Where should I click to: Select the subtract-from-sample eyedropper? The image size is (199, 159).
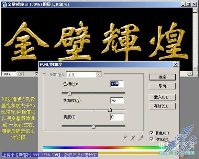coord(141,138)
